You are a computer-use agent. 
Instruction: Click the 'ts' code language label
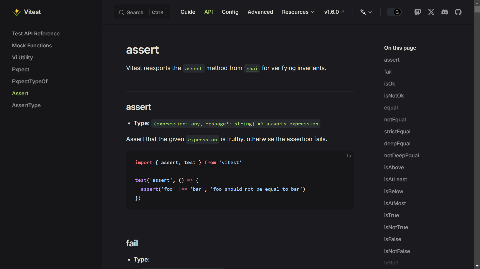click(349, 156)
